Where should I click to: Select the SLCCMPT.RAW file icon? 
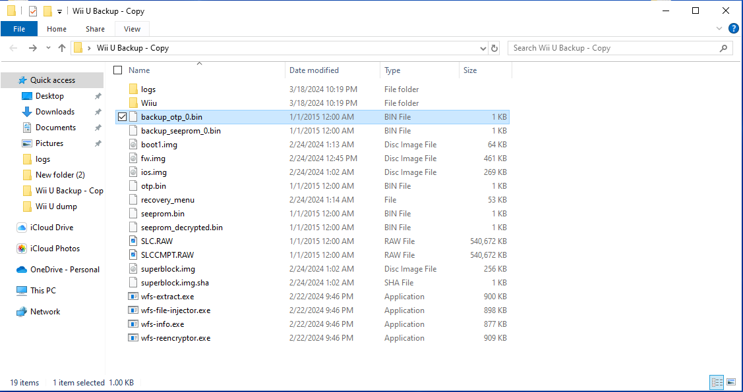pyautogui.click(x=133, y=255)
